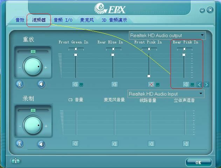Open the 音频 I/O tab
221x168 pixels.
coord(63,20)
